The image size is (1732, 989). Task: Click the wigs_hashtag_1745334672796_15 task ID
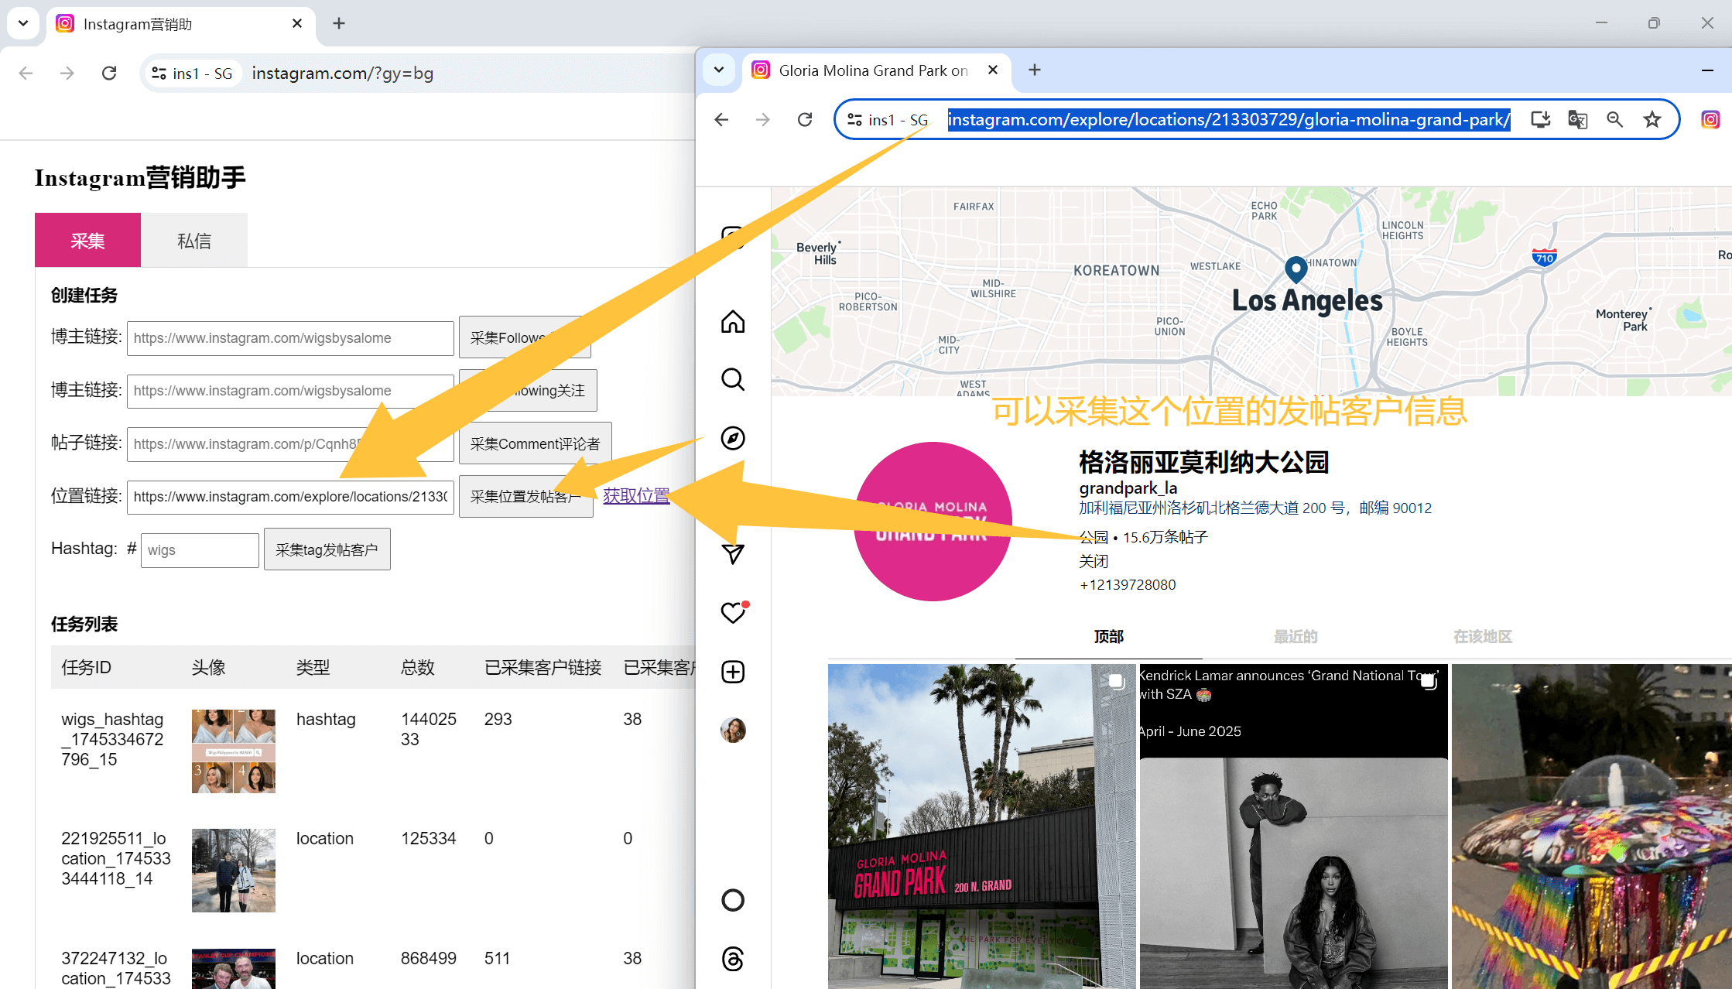(x=112, y=740)
